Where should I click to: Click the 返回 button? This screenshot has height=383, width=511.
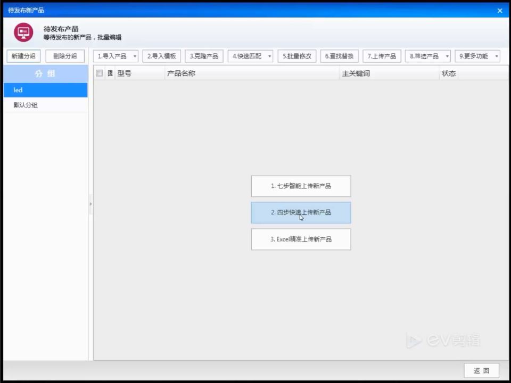481,371
